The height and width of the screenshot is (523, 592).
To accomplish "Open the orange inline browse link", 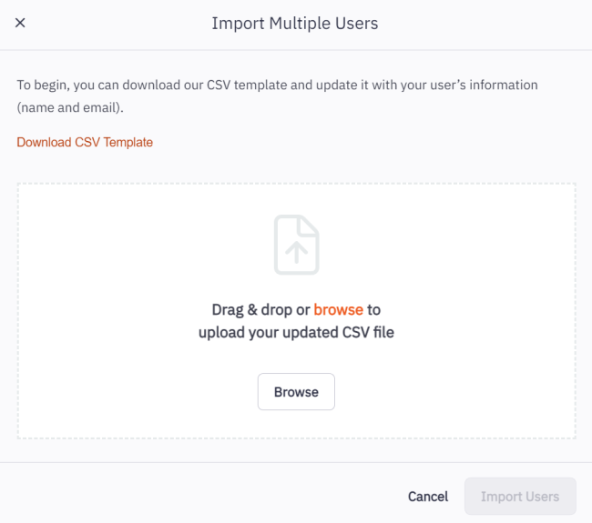I will (x=338, y=309).
